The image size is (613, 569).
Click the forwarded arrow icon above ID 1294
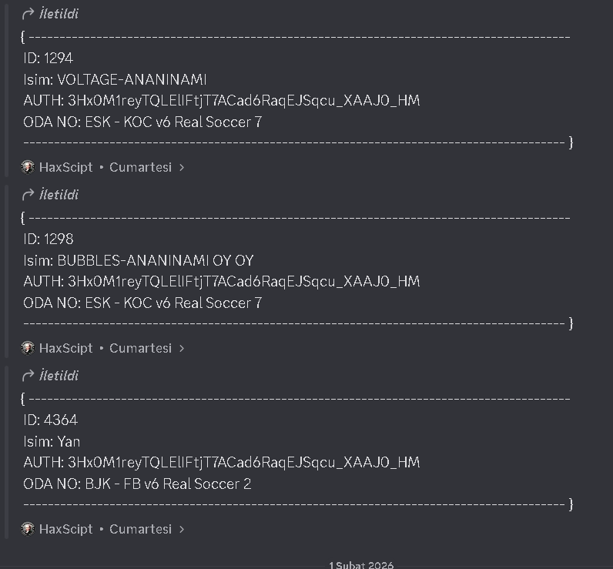click(28, 14)
